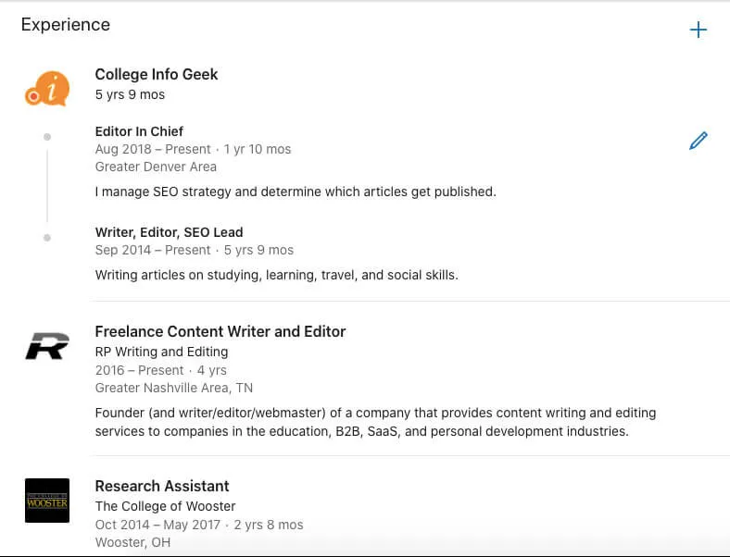Image resolution: width=730 pixels, height=557 pixels.
Task: Click the plus icon to add experience
Action: point(699,30)
